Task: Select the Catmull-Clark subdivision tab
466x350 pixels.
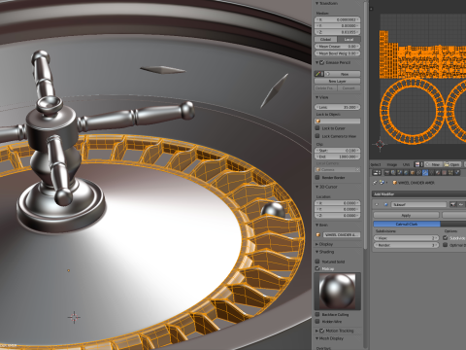Action: (407, 224)
